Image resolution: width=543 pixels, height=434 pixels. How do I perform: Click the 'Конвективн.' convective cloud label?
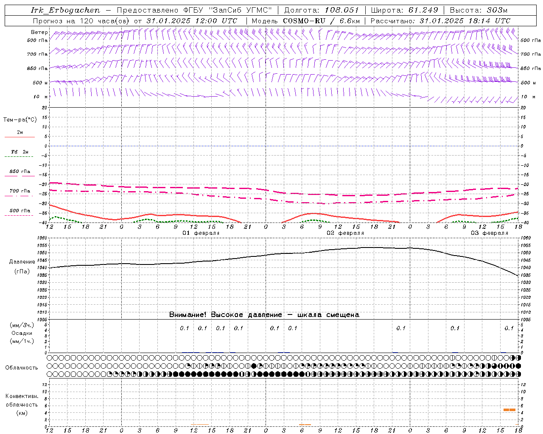tap(22, 396)
